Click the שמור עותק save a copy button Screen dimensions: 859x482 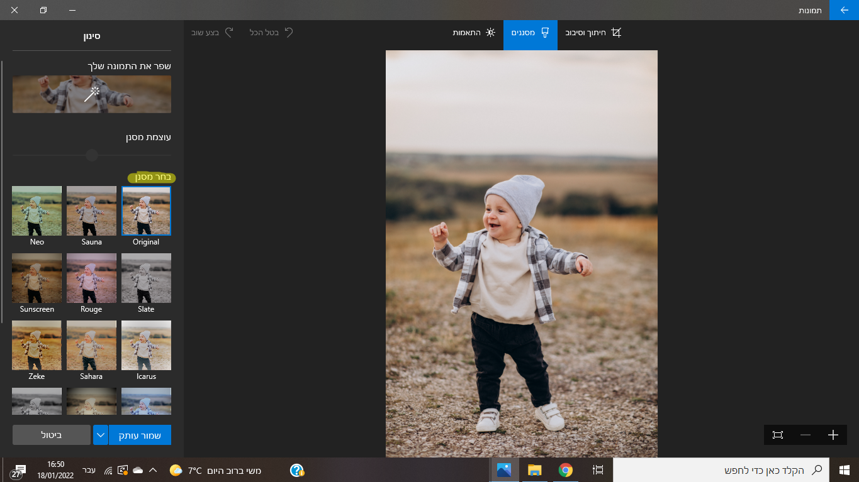click(140, 435)
